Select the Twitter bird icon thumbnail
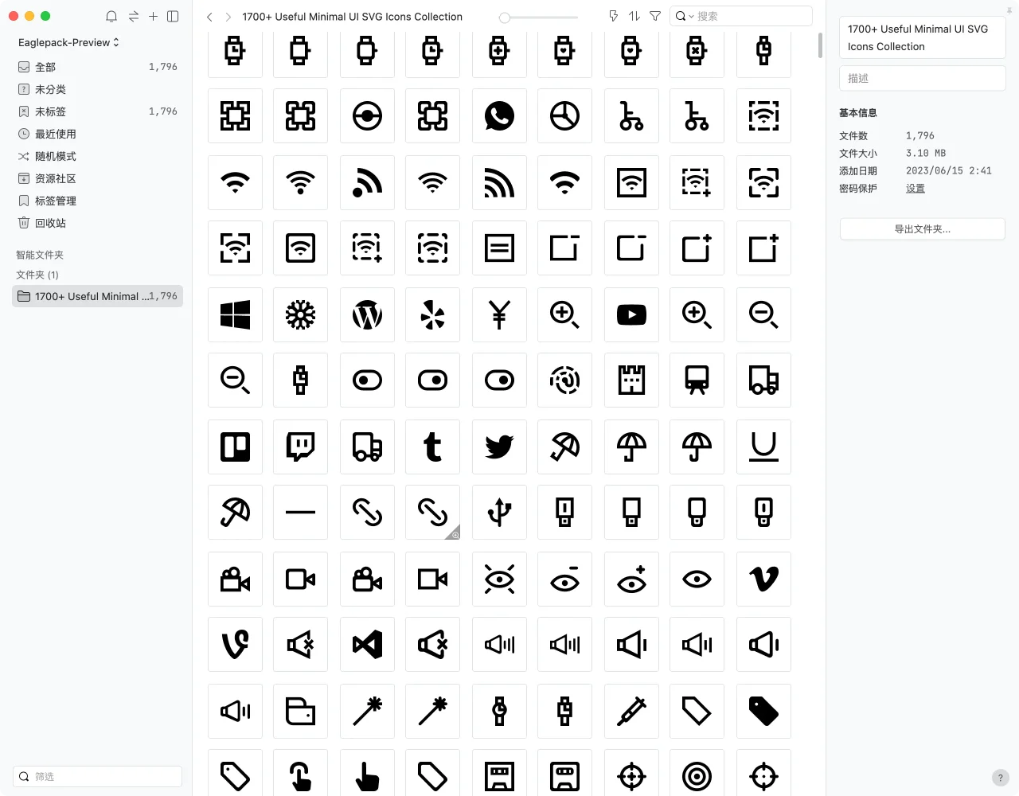The width and height of the screenshot is (1019, 796). click(499, 447)
